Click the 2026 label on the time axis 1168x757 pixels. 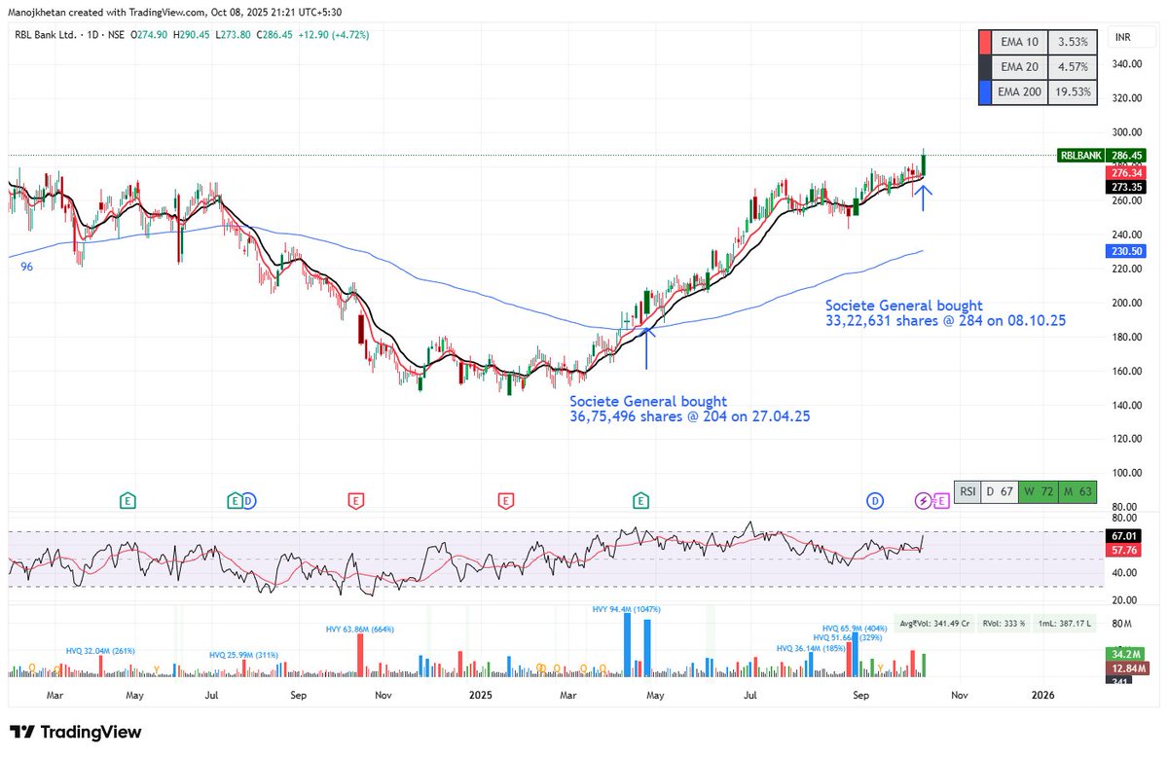[x=1042, y=696]
